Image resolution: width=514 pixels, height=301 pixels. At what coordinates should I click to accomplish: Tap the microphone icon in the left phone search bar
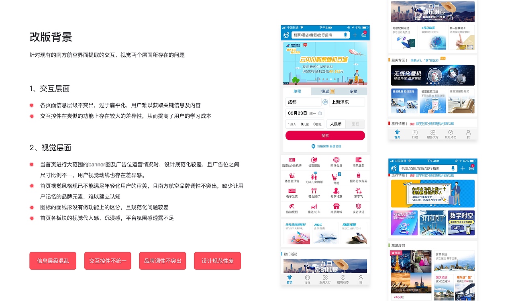346,35
